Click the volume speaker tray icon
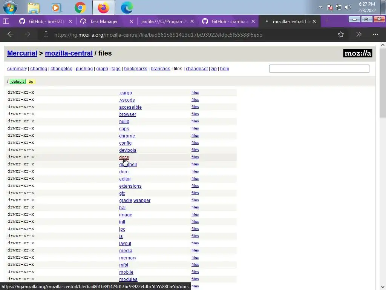 pyautogui.click(x=348, y=7)
